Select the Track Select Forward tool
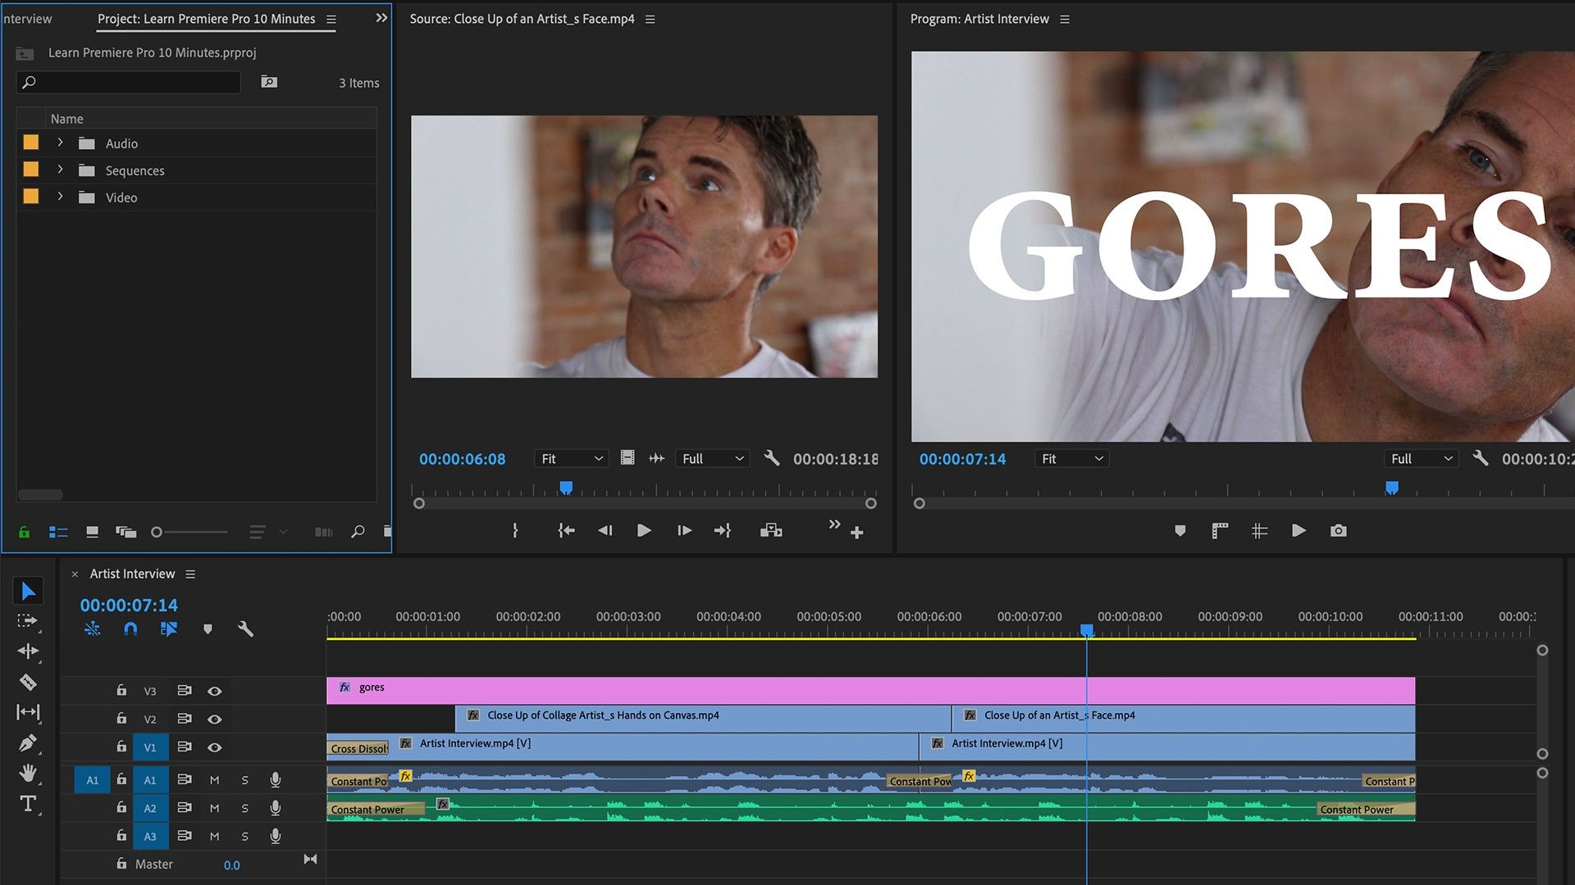The image size is (1575, 885). tap(29, 621)
